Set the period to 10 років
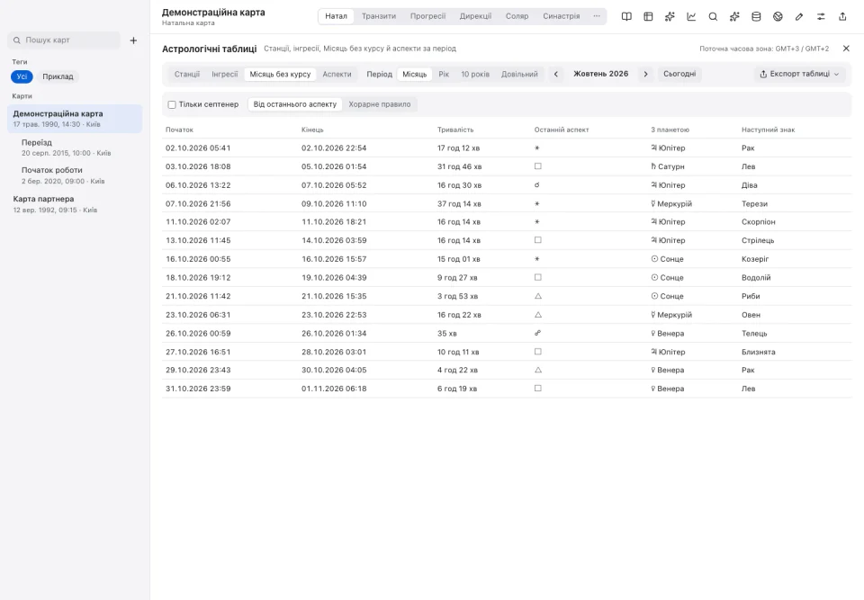The height and width of the screenshot is (600, 864). [475, 74]
